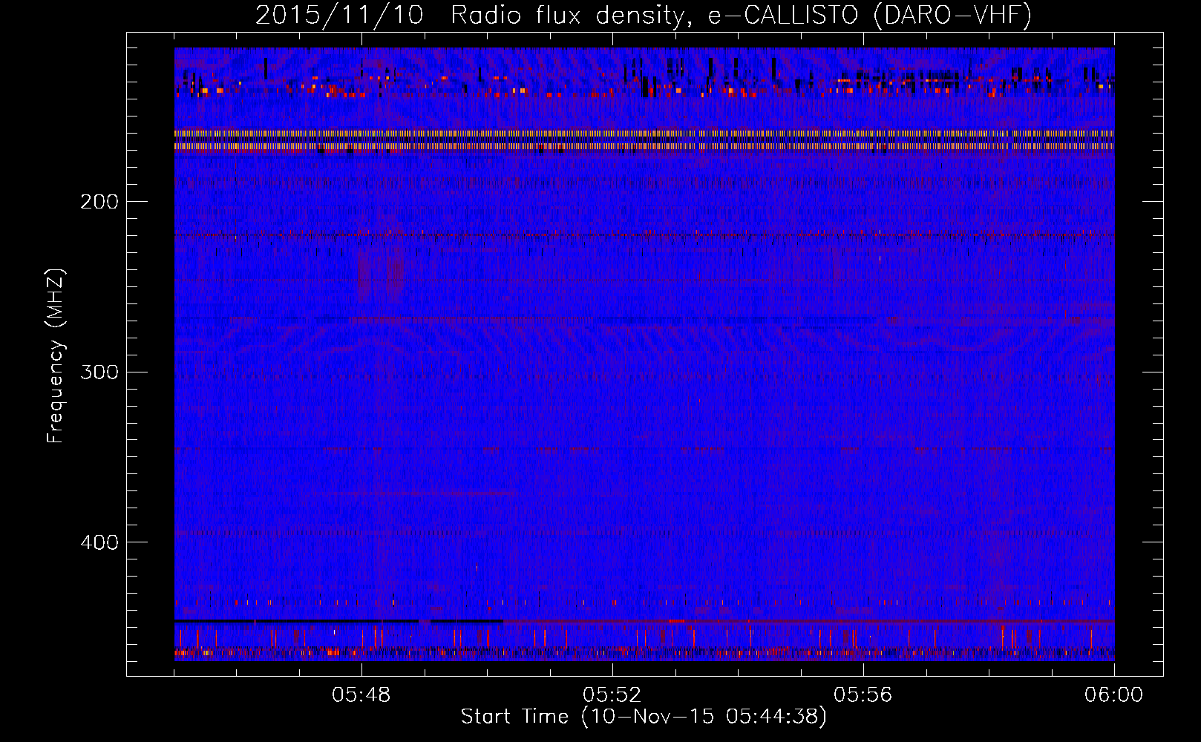Click the 300 frequency tick label

coord(99,372)
